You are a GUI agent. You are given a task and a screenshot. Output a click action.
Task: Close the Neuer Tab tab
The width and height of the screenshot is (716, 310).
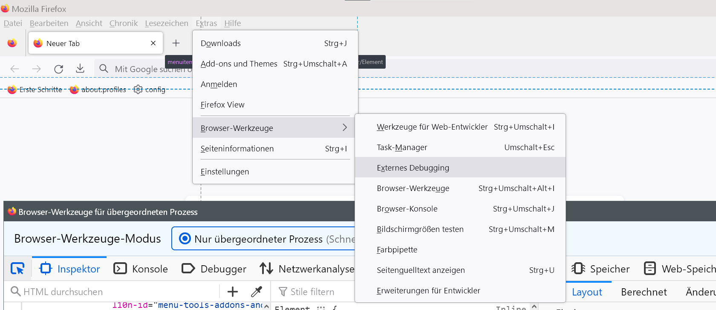(153, 43)
